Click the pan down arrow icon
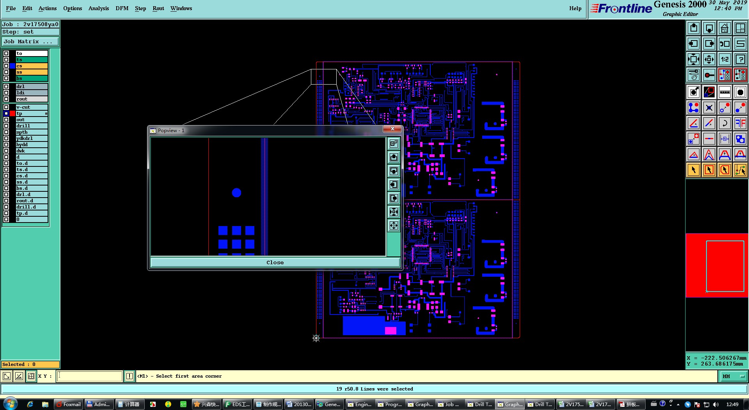The image size is (749, 410). coord(709,28)
